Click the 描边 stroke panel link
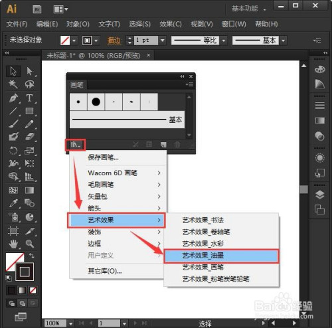Screen dimensions: 332x328 click(114, 41)
